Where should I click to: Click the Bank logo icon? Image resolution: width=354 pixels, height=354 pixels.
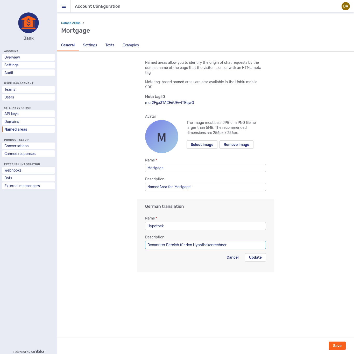pos(29,23)
